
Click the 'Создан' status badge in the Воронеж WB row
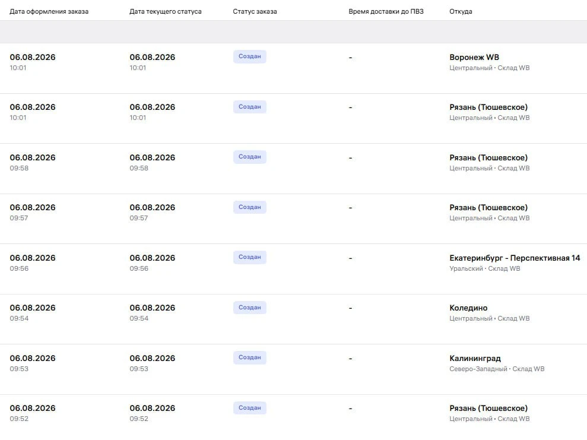click(250, 56)
